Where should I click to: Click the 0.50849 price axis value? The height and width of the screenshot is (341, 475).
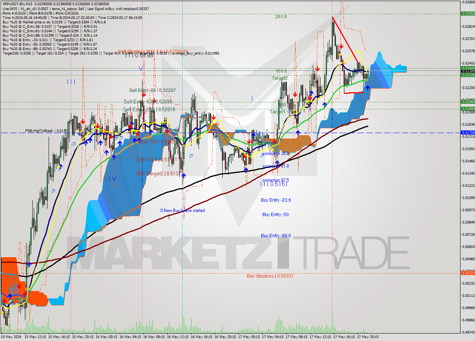(468, 222)
